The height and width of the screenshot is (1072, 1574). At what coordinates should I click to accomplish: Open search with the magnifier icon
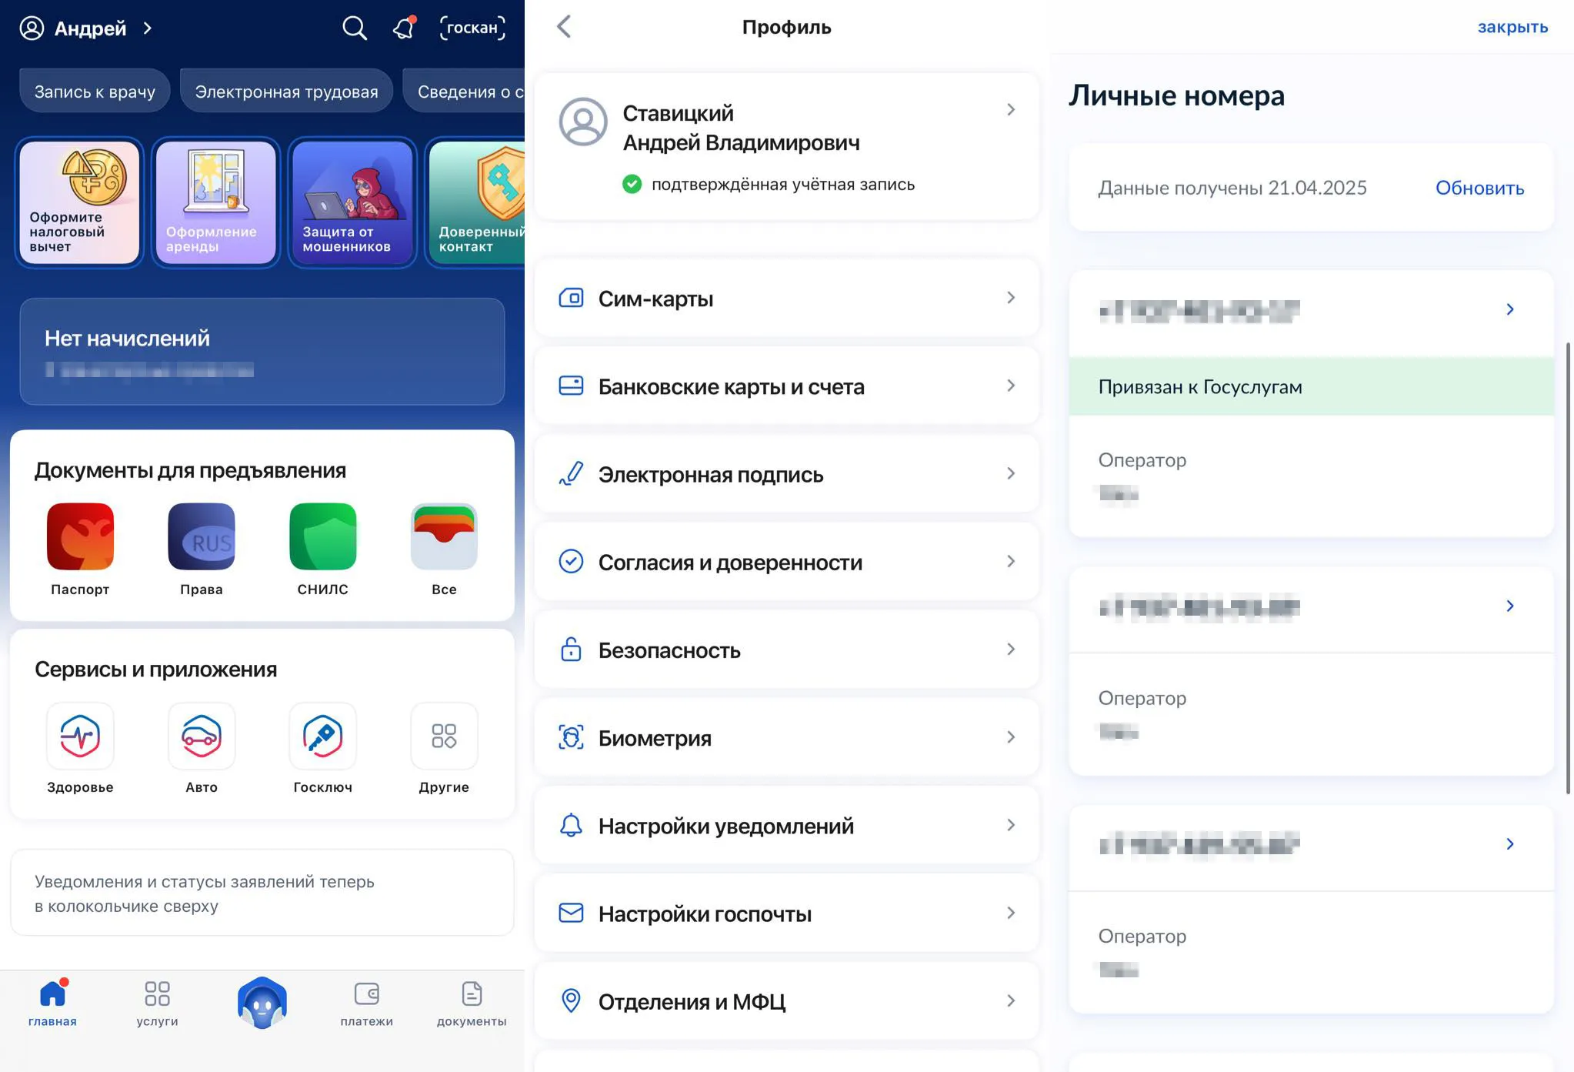point(354,28)
